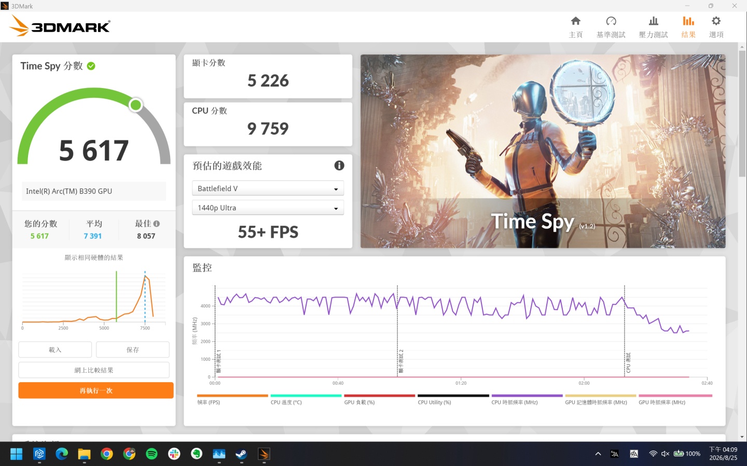Click your score value 5 617 in green
This screenshot has height=466, width=747.
click(x=39, y=236)
